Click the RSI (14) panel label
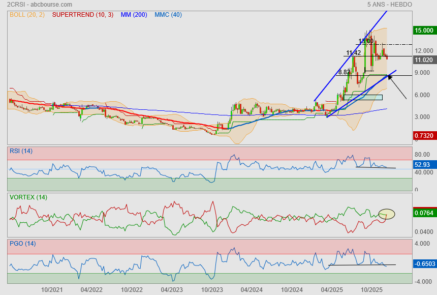The image size is (437, 295). click(x=21, y=151)
